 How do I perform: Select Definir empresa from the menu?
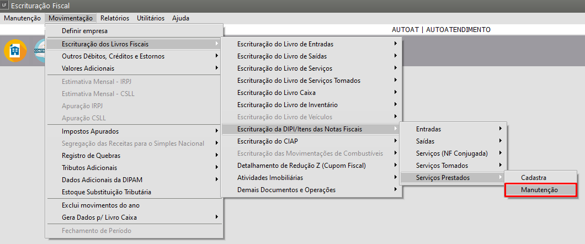pyautogui.click(x=85, y=31)
